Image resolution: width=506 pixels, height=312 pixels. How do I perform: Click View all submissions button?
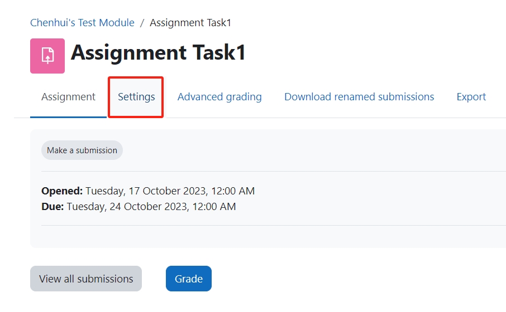[x=86, y=279]
